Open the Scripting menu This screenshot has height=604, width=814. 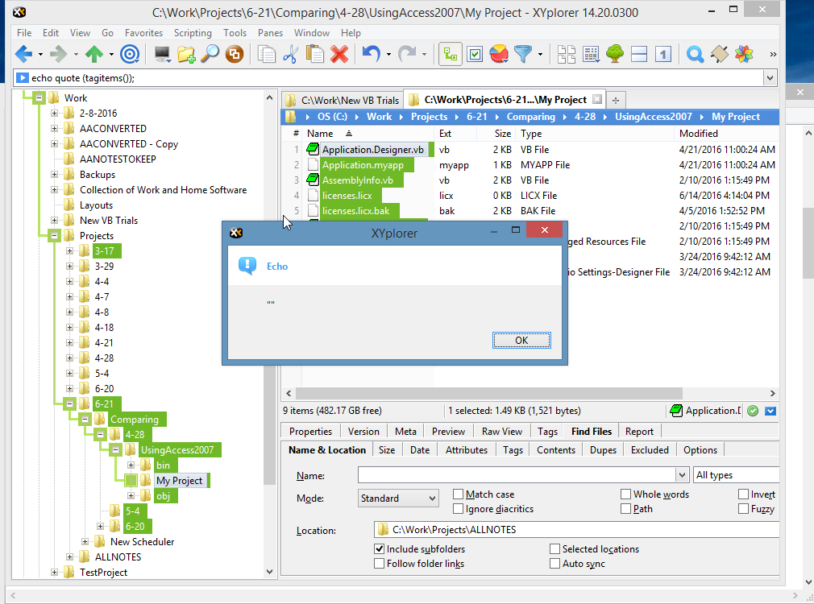coord(193,33)
